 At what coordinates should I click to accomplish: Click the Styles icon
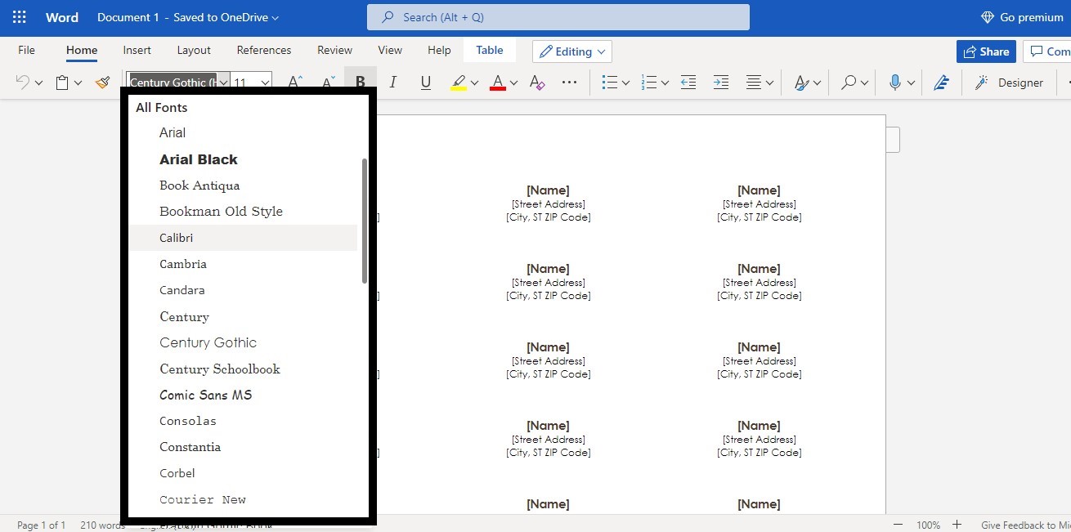click(800, 83)
